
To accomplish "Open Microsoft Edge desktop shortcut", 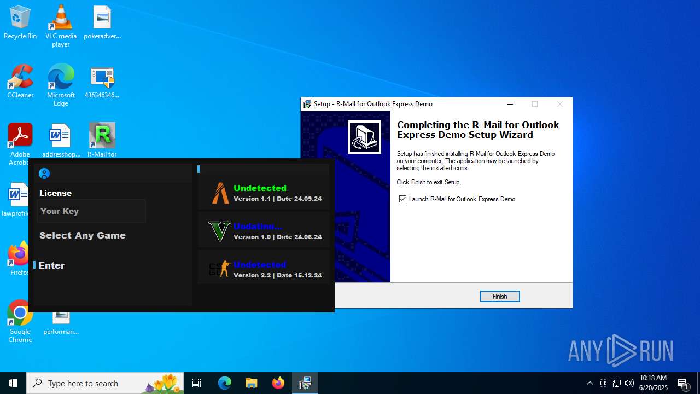I will click(x=61, y=85).
